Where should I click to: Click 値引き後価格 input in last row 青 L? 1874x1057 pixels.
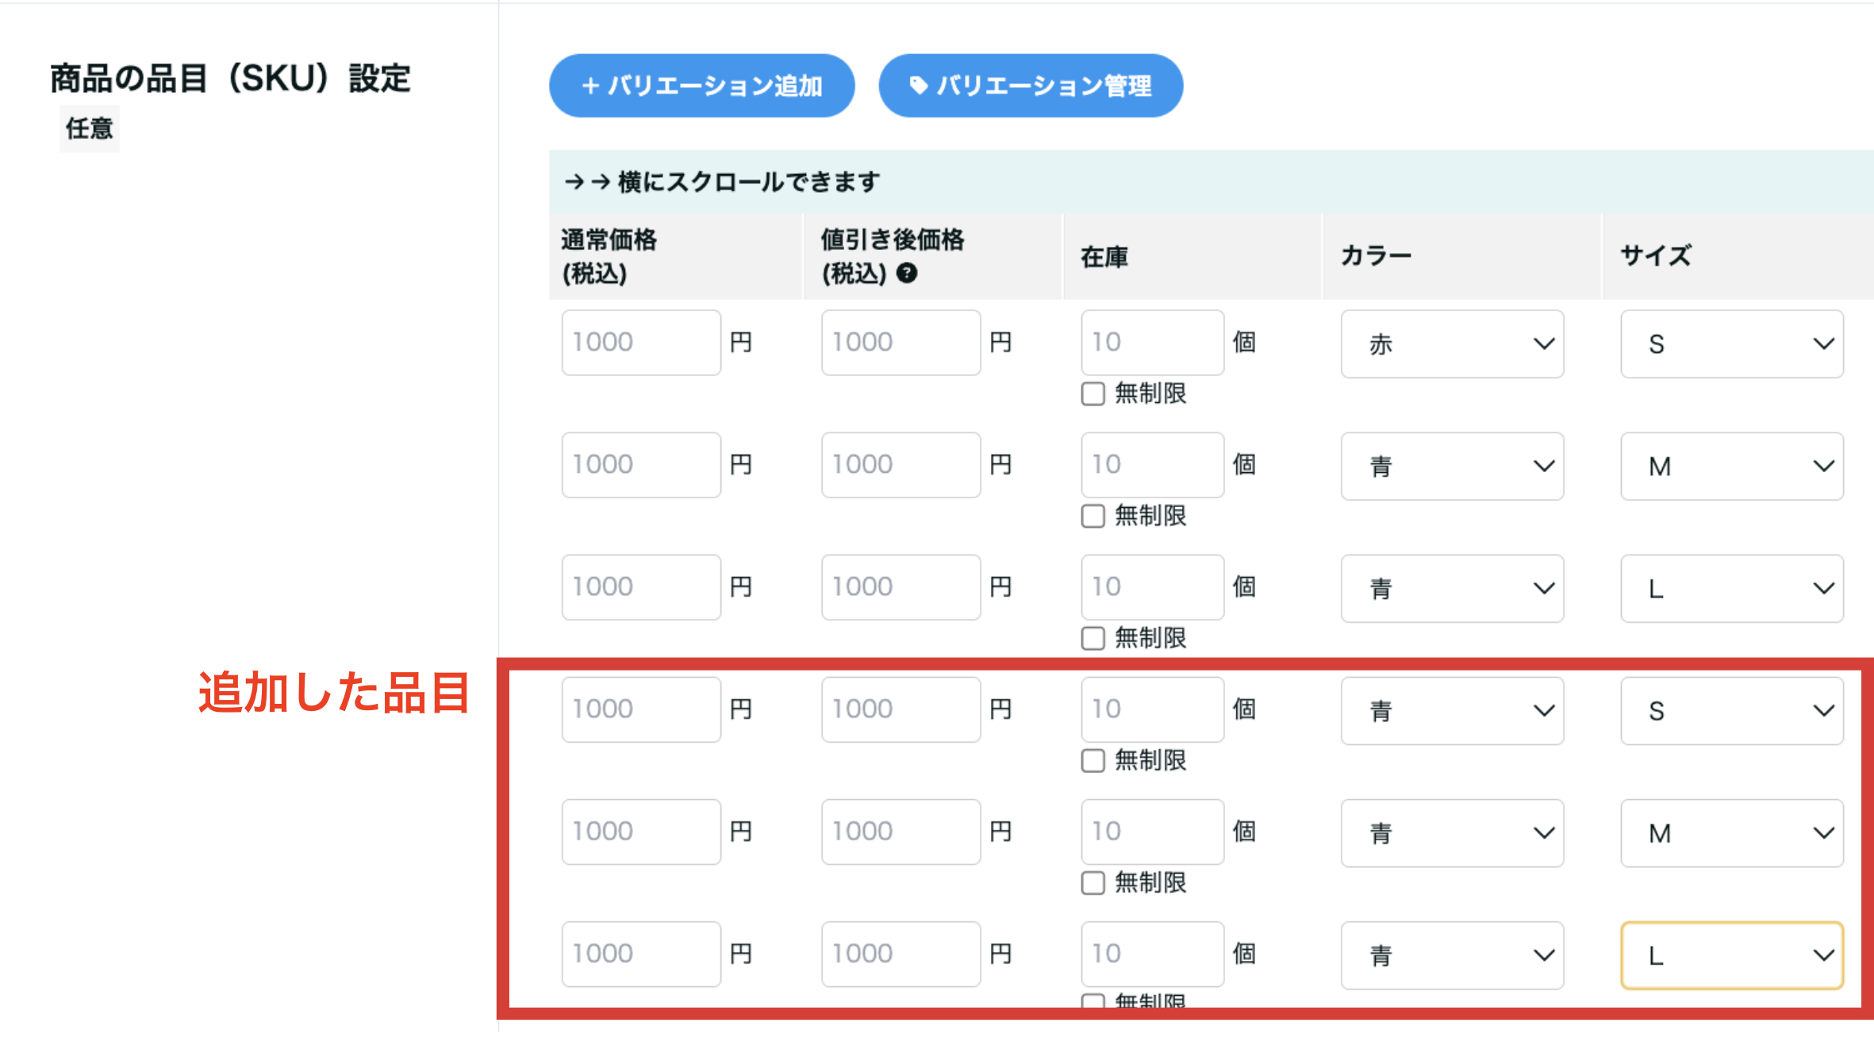[901, 953]
